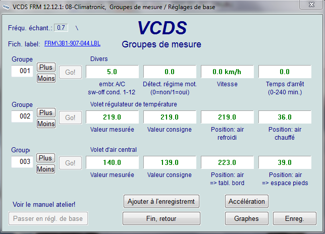Image resolution: width=325 pixels, height=234 pixels.
Task: Click Ajouter à l'enregistremt button
Action: [x=161, y=201]
